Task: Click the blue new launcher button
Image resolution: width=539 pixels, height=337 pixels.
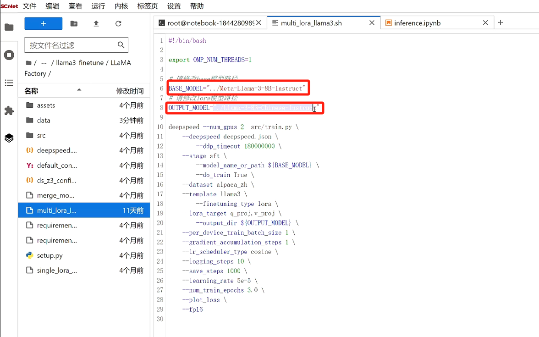Action: tap(43, 24)
